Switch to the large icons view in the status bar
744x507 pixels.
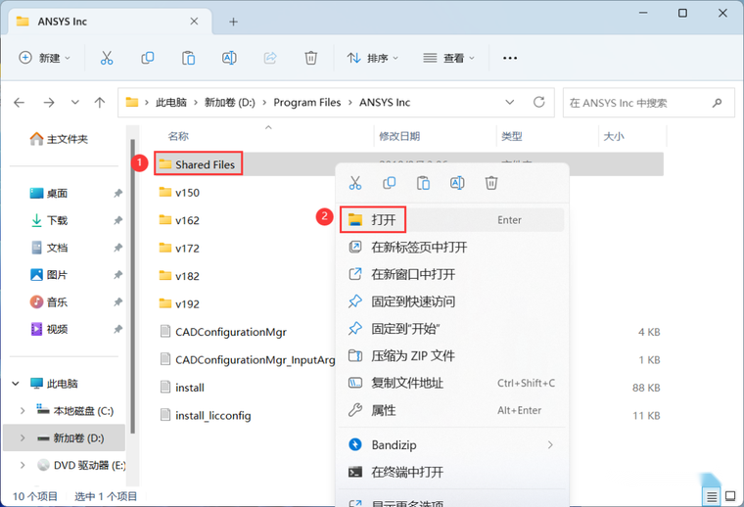[730, 496]
